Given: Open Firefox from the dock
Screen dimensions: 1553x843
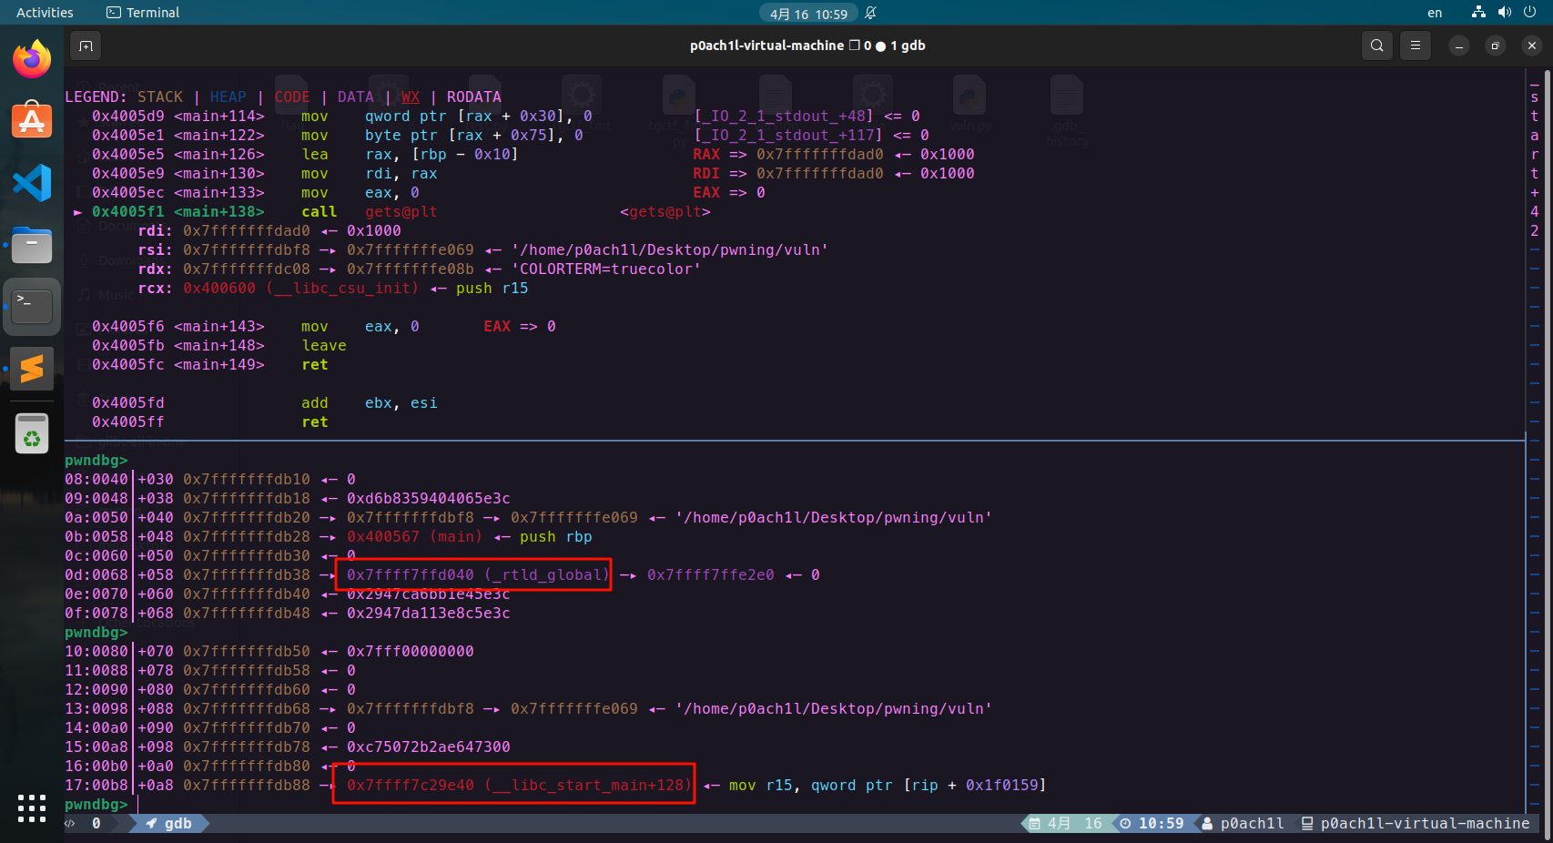Looking at the screenshot, I should (x=32, y=59).
